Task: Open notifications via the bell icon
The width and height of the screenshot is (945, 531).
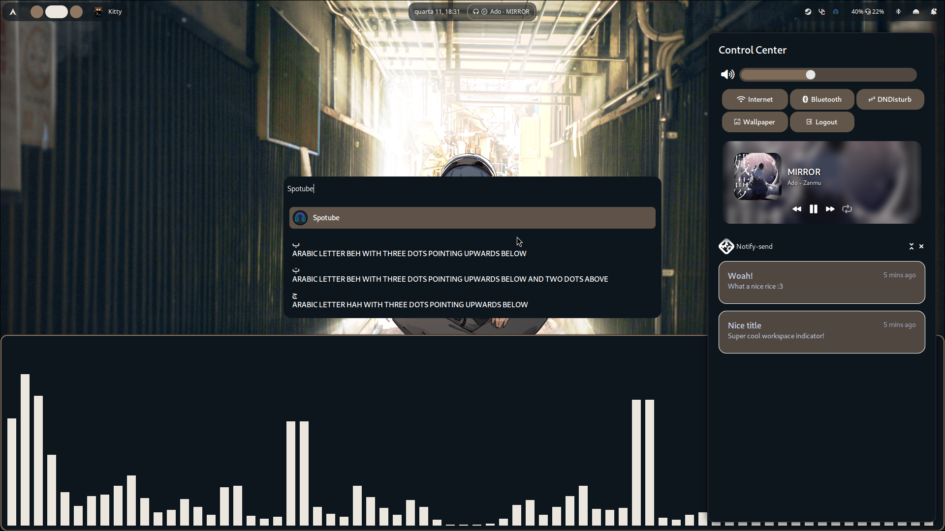Action: [934, 12]
